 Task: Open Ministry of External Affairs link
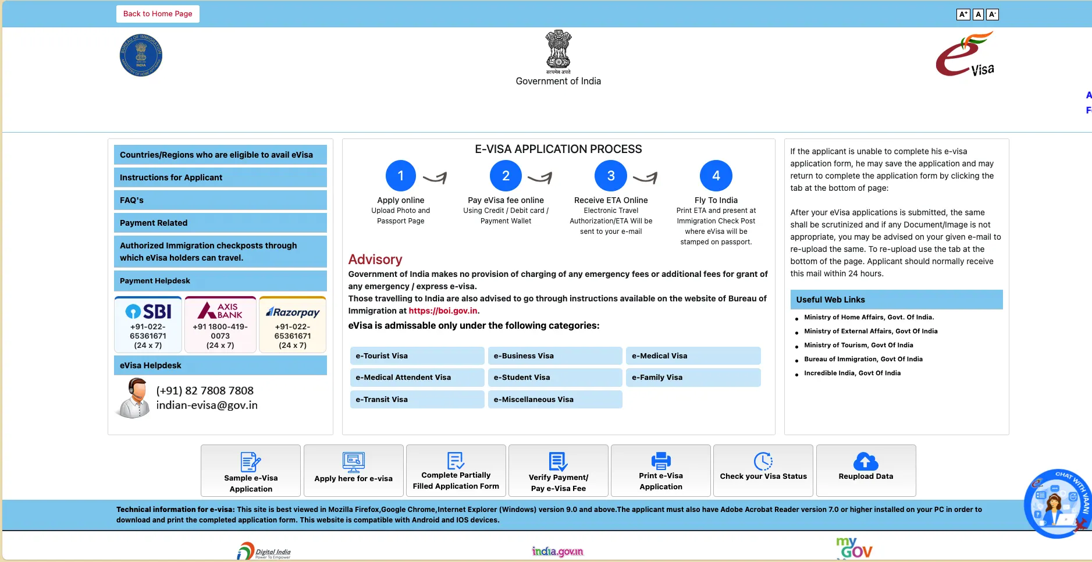point(870,331)
